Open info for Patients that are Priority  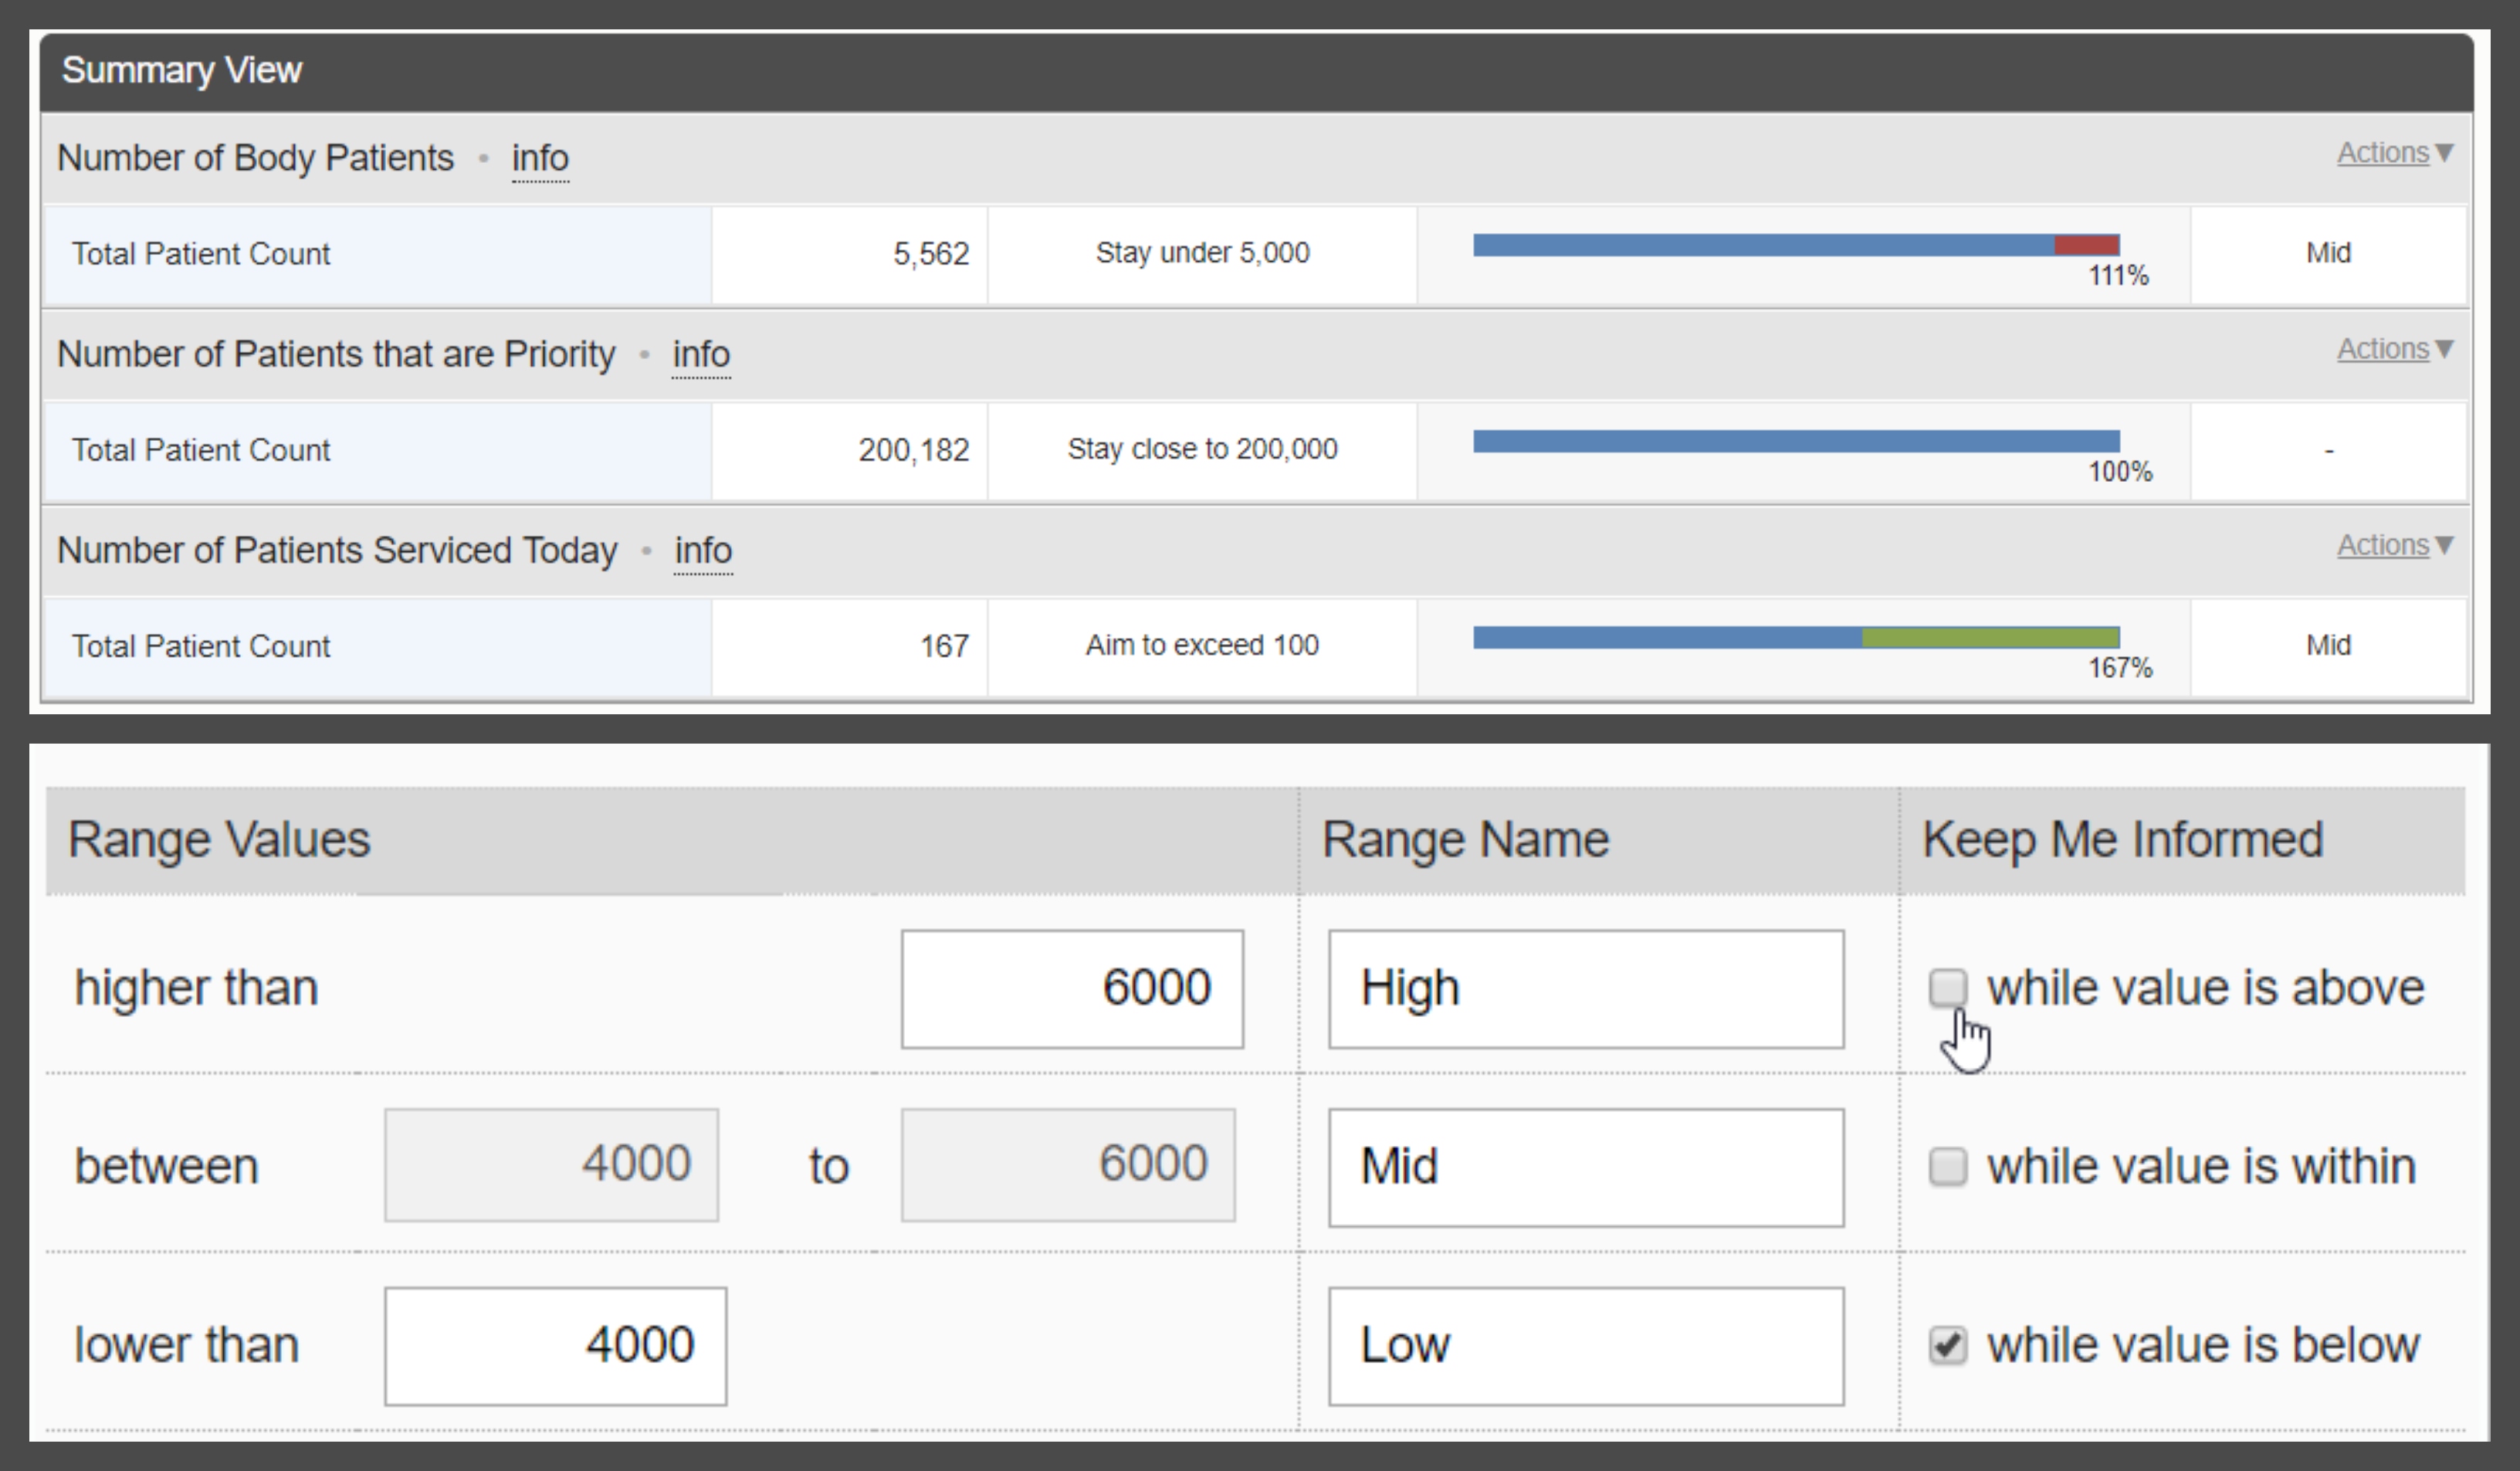point(701,354)
